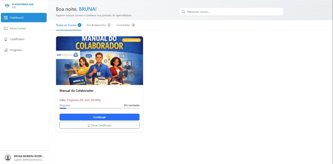333x164 pixels.
Task: Click the Em Andamento badge on thumbnail
Action: [x=131, y=40]
